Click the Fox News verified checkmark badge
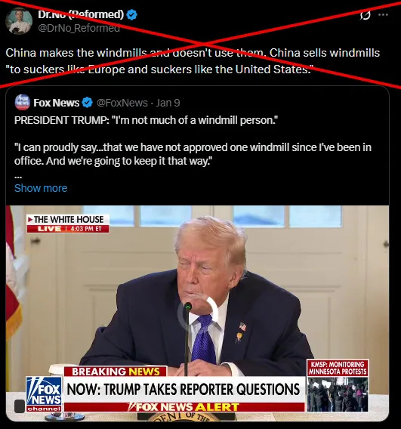Image resolution: width=401 pixels, height=429 pixels. click(88, 103)
